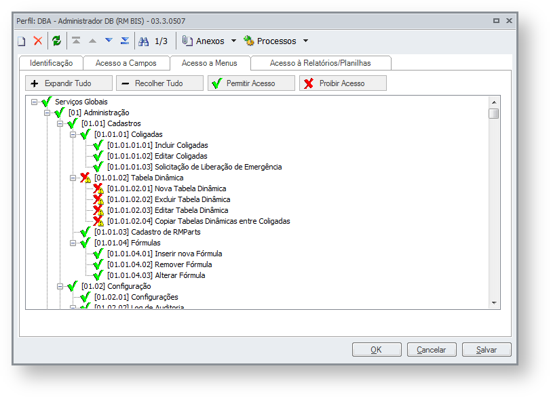Click the Proibir Acesso button
The width and height of the screenshot is (551, 398).
pos(343,83)
